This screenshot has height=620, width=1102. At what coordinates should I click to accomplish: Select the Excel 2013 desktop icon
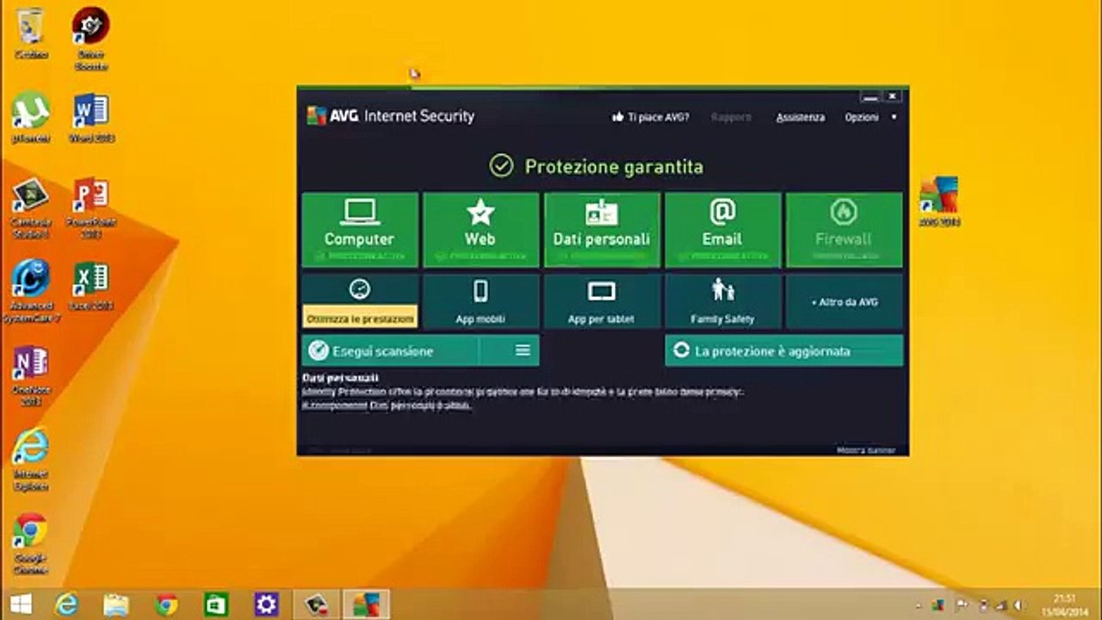point(91,286)
